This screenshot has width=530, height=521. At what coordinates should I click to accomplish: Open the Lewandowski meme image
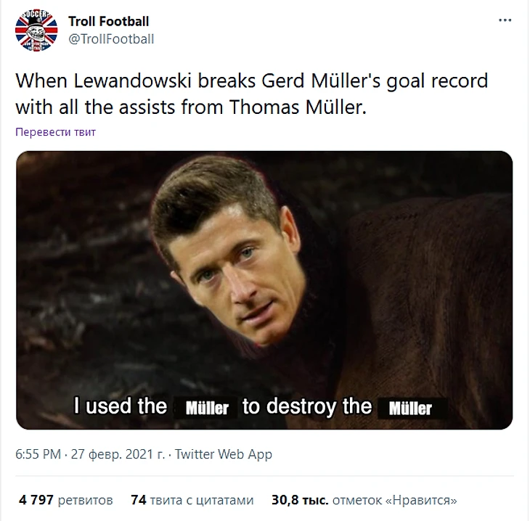(x=264, y=289)
